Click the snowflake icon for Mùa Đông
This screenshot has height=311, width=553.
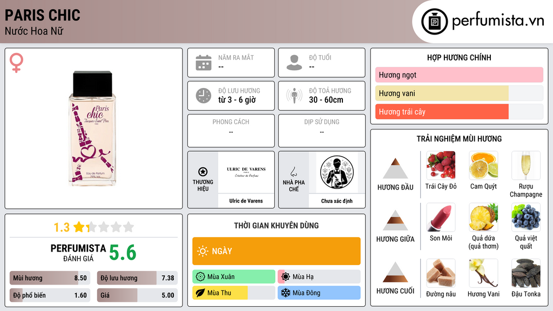[286, 293]
